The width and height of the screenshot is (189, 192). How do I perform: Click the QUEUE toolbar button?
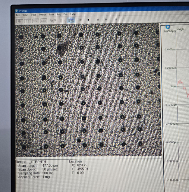point(43,21)
